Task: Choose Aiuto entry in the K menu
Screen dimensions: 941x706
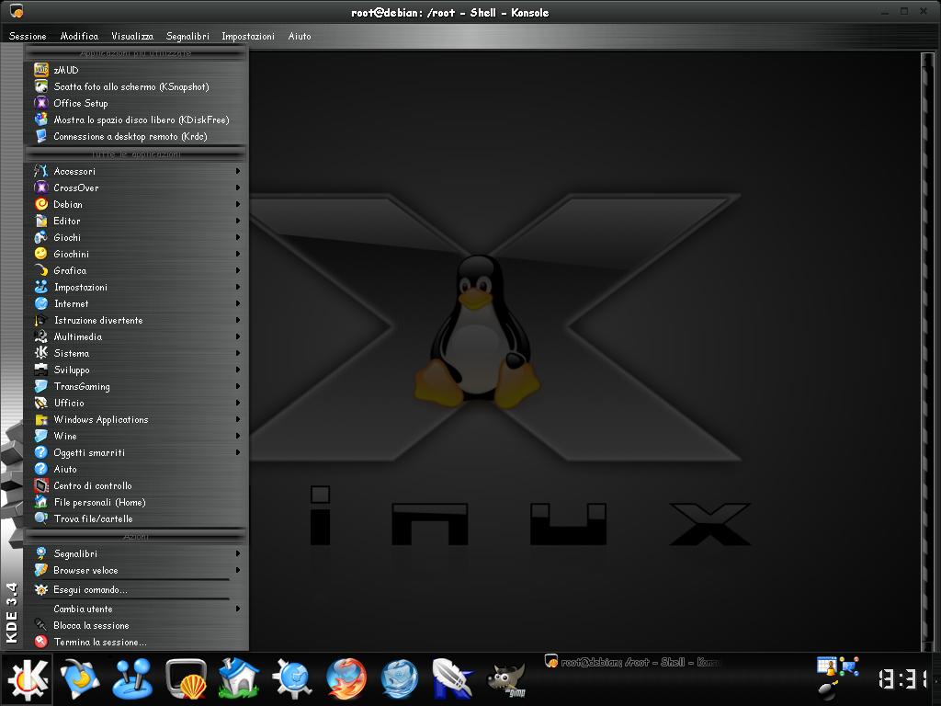Action: 136,469
